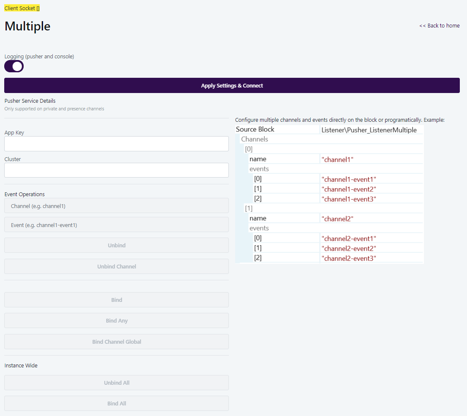Click the Bind button
This screenshot has height=416, width=467.
pyautogui.click(x=117, y=299)
